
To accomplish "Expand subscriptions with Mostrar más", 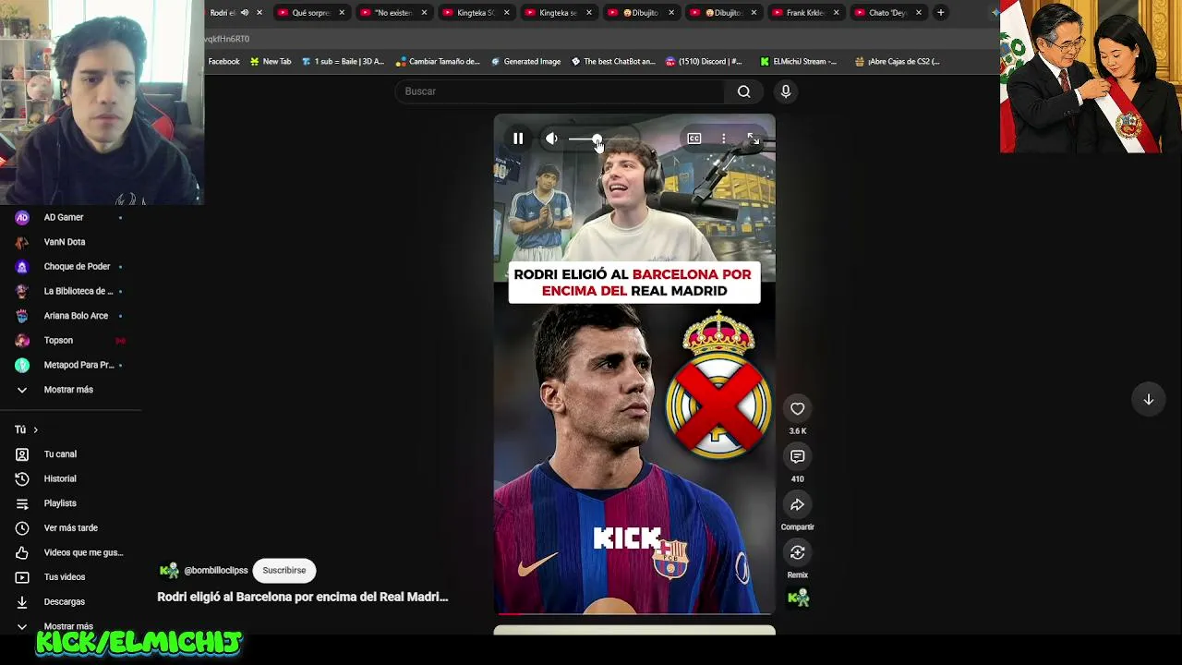I will (68, 390).
